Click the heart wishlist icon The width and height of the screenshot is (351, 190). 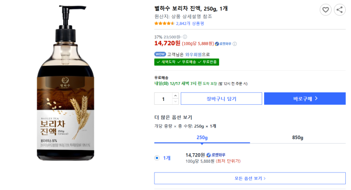click(x=325, y=9)
